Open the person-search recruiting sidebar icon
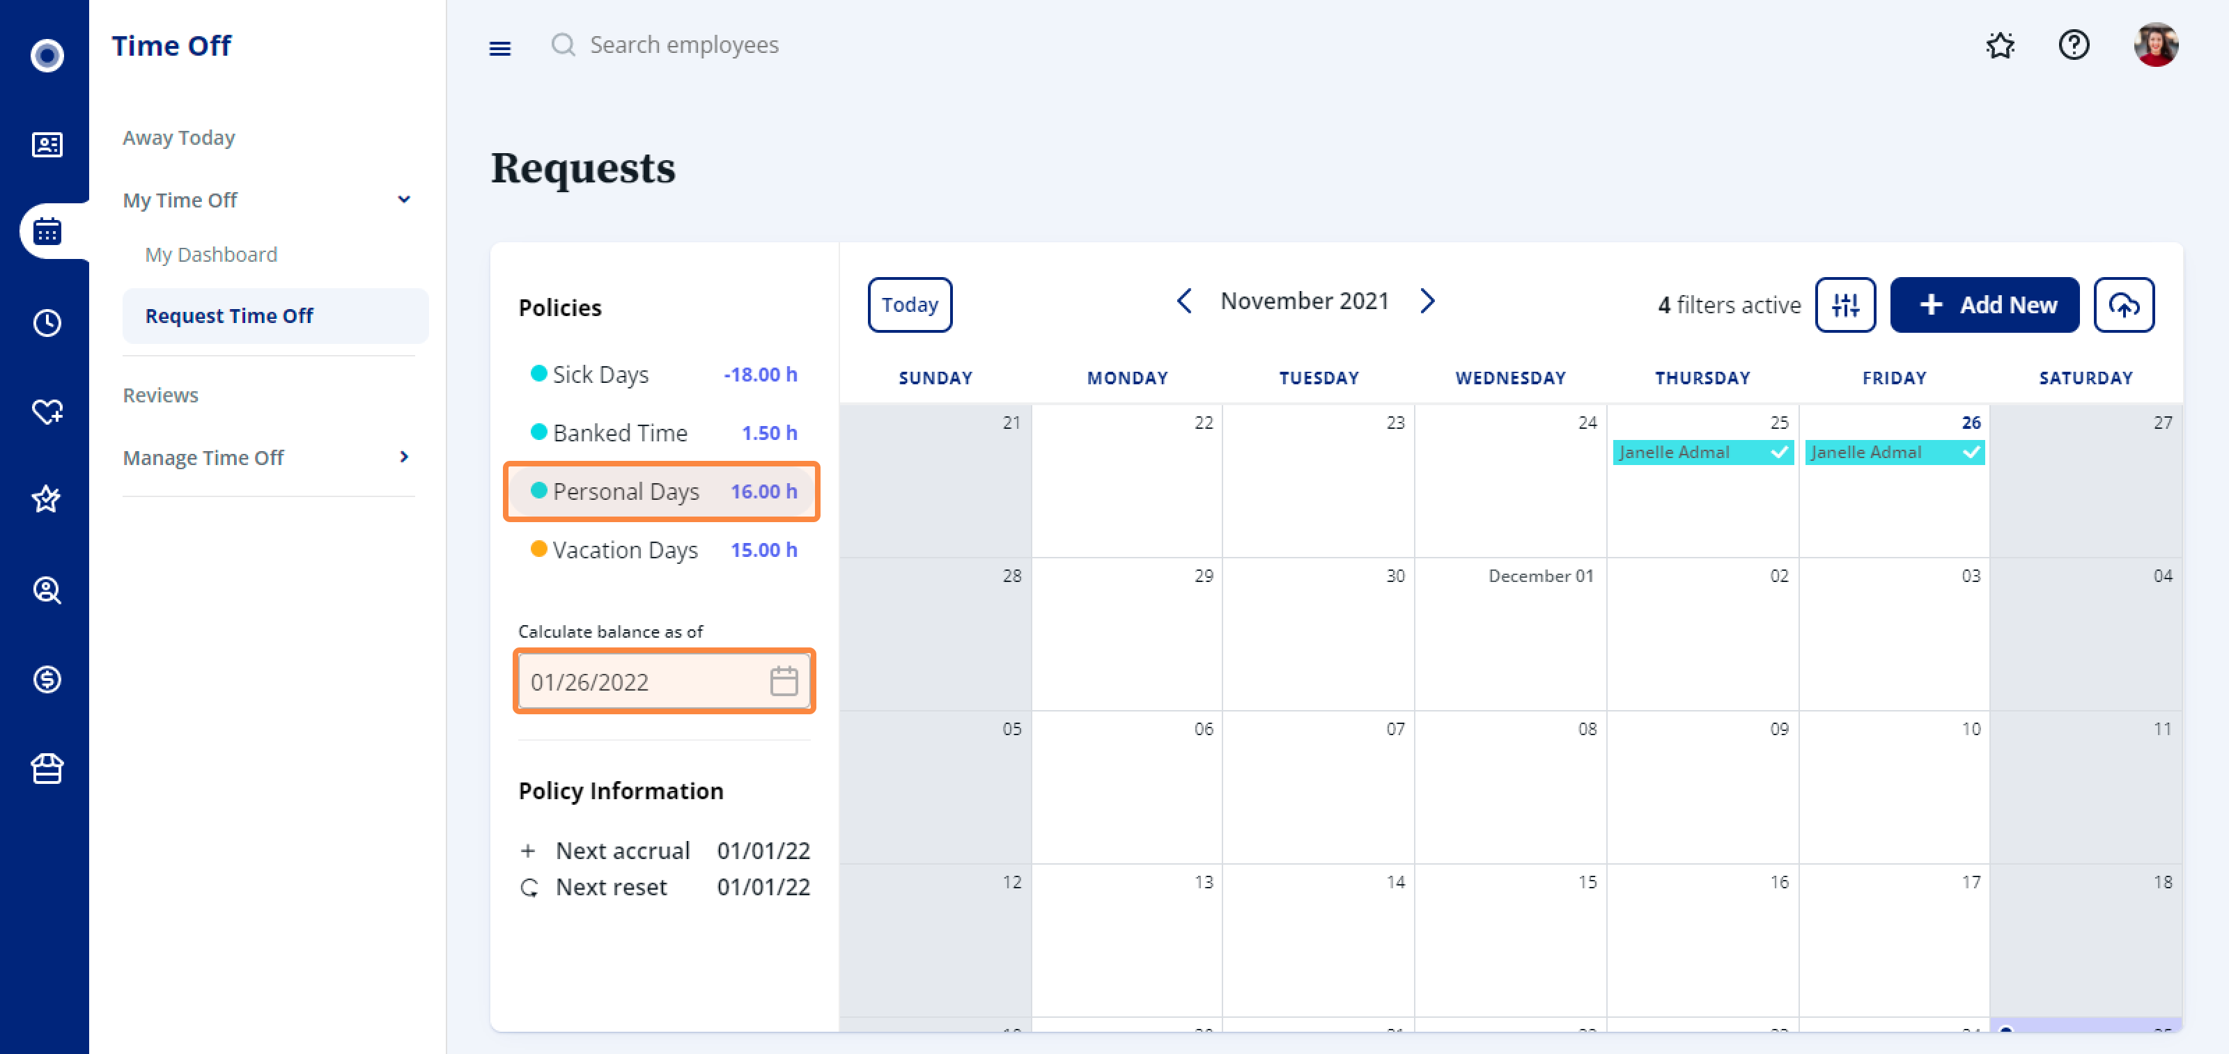The image size is (2229, 1054). [47, 590]
